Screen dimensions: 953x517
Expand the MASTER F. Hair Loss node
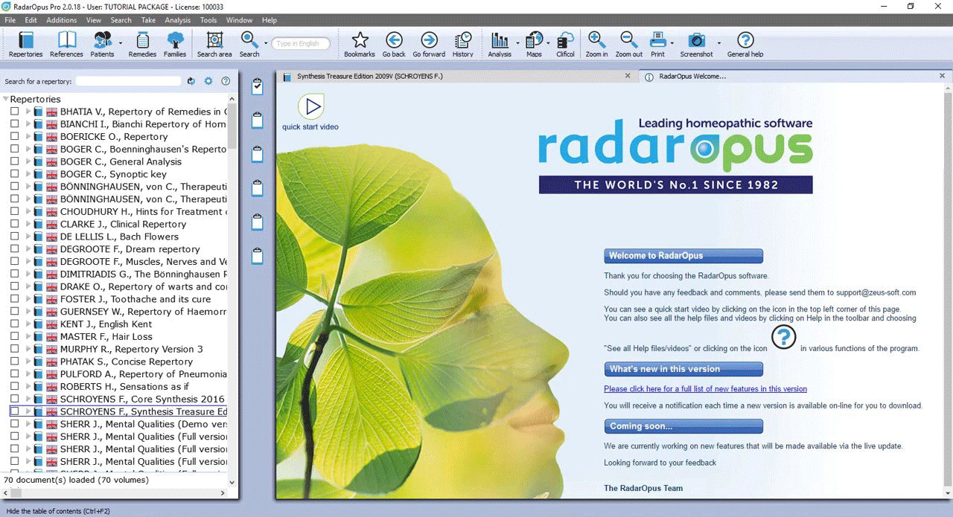tap(28, 336)
